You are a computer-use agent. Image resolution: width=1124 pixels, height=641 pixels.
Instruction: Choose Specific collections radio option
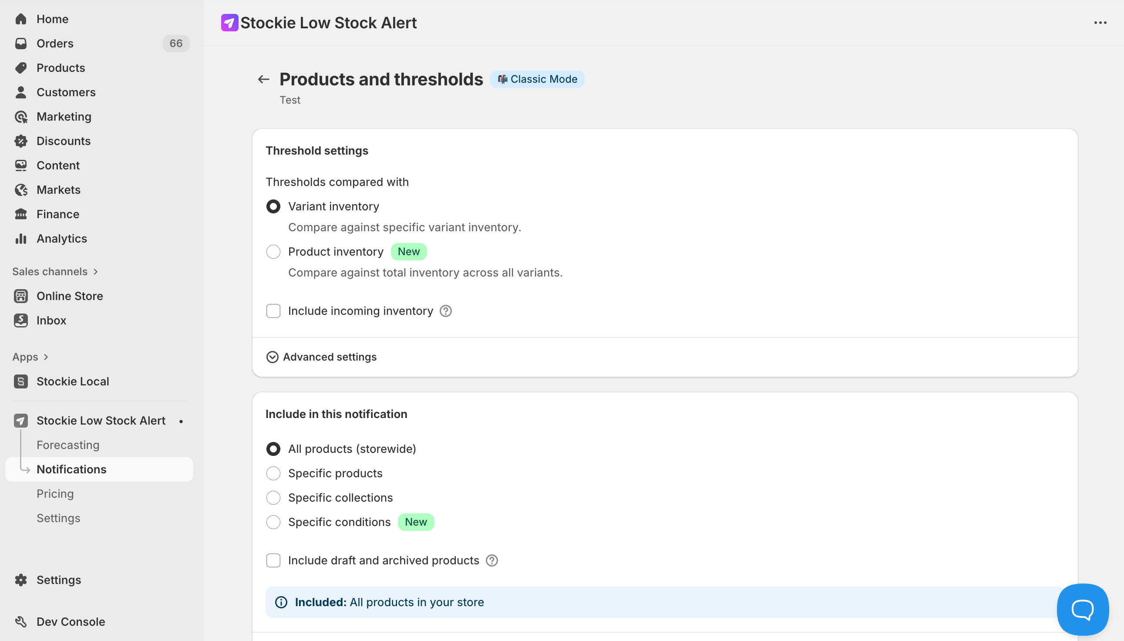273,497
